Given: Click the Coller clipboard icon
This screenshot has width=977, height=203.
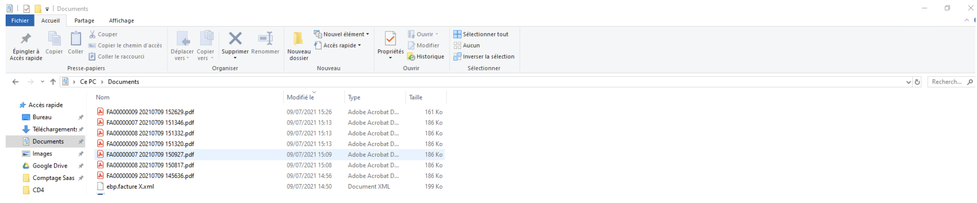Looking at the screenshot, I should [76, 38].
